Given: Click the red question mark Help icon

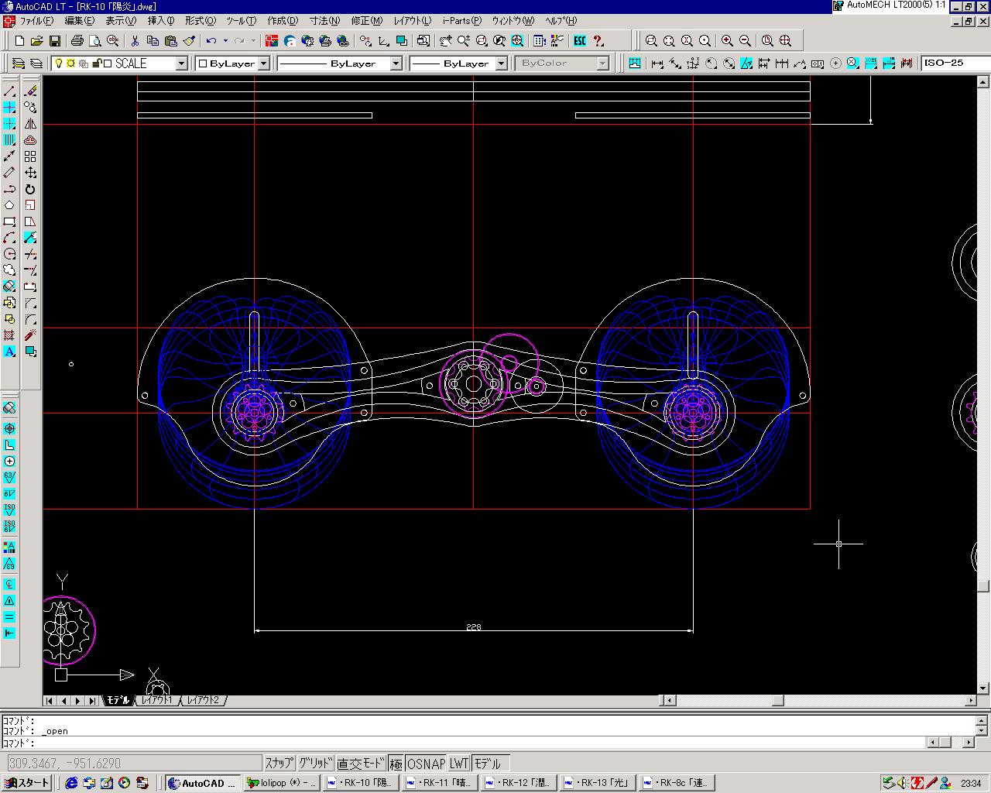Looking at the screenshot, I should (x=598, y=41).
